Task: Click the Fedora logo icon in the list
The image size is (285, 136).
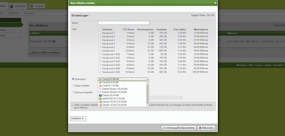Action: (x=100, y=95)
